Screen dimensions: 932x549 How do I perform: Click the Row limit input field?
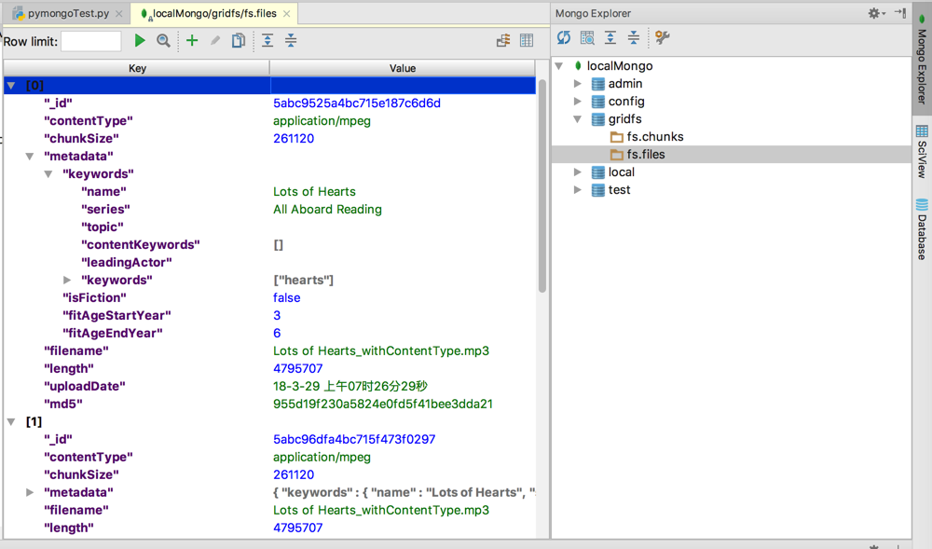coord(90,41)
